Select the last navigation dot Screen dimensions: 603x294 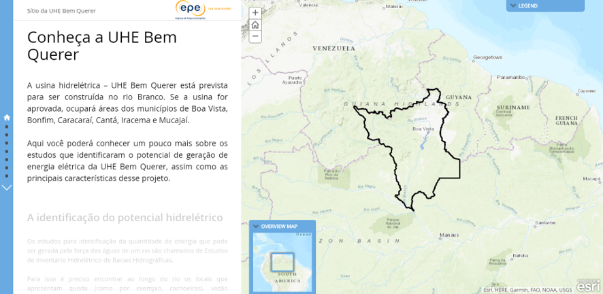pyautogui.click(x=7, y=176)
